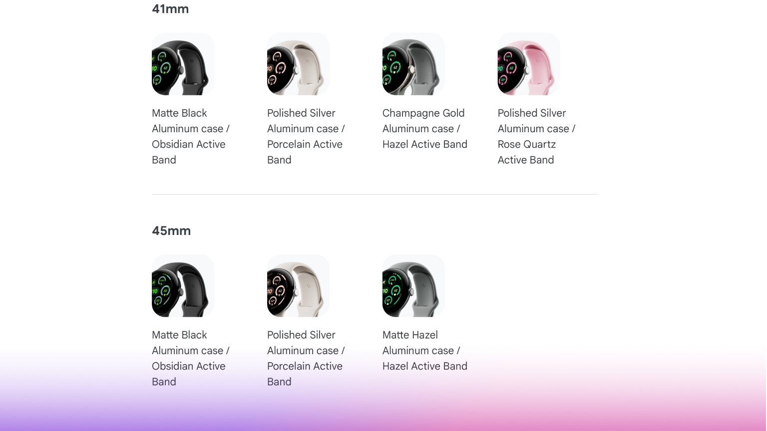Pick the 45mm Matte Hazel watch image
Viewport: 767px width, 431px height.
(413, 286)
